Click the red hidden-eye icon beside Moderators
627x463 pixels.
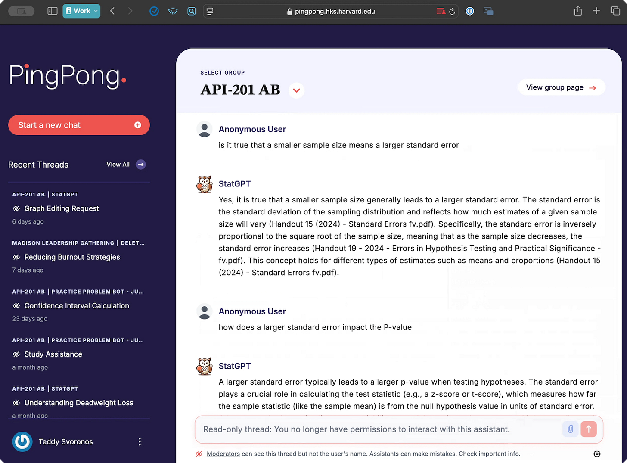tap(199, 454)
